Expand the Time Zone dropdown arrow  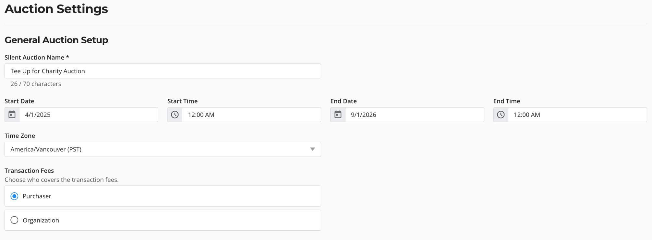pos(312,149)
